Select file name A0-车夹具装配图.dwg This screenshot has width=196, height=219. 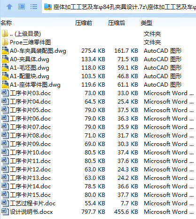(38, 51)
